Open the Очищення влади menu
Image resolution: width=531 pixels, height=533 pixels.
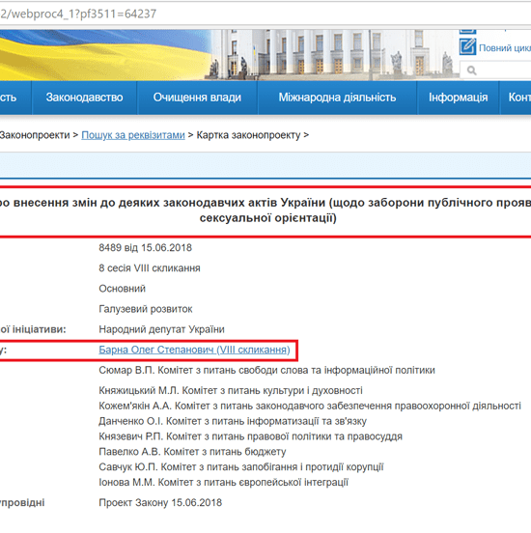click(197, 98)
